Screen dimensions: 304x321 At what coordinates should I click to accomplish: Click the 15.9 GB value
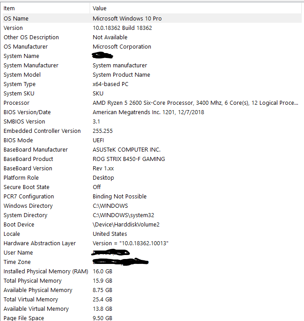pos(103,281)
